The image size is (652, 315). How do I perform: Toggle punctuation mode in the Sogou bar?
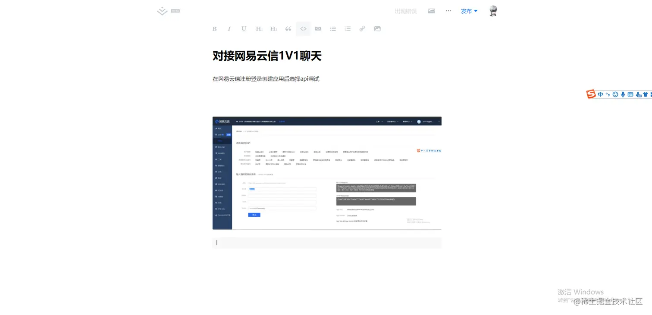(x=608, y=95)
